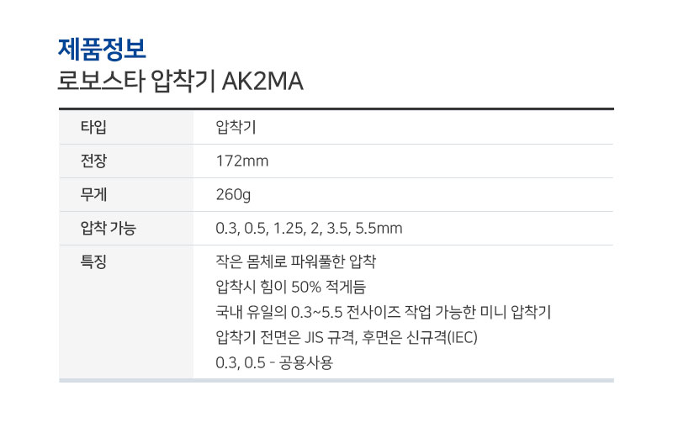
Task: Click the 5.5mm size in 압착 가능 row
Action: click(379, 229)
